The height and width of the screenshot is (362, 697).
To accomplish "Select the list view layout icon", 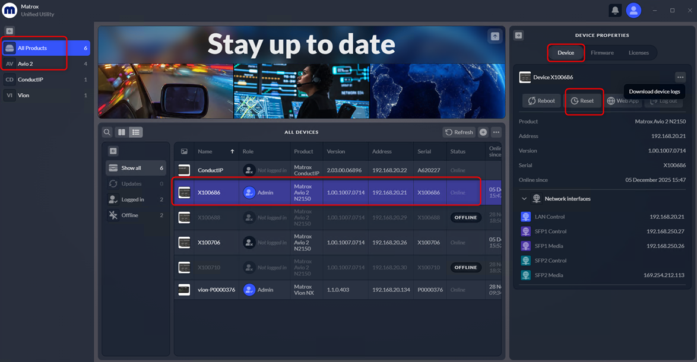I will point(135,132).
